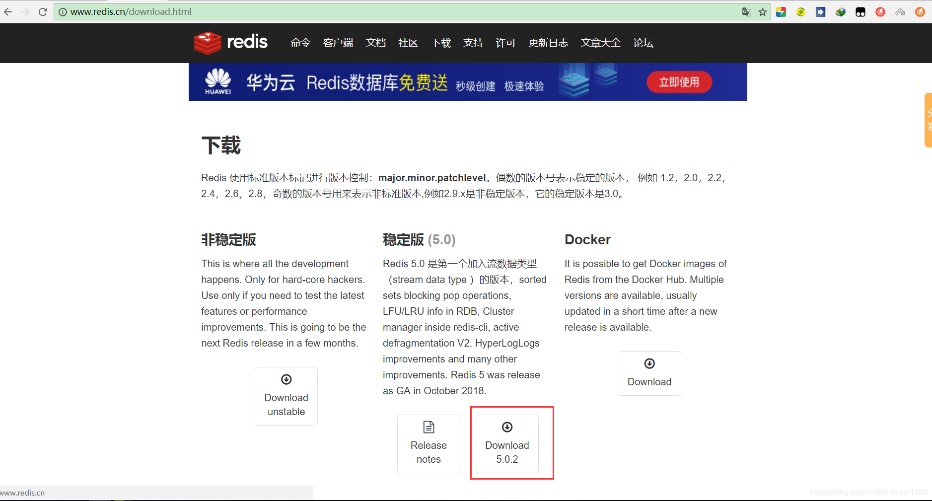Click the document icon above Release notes

pos(429,427)
